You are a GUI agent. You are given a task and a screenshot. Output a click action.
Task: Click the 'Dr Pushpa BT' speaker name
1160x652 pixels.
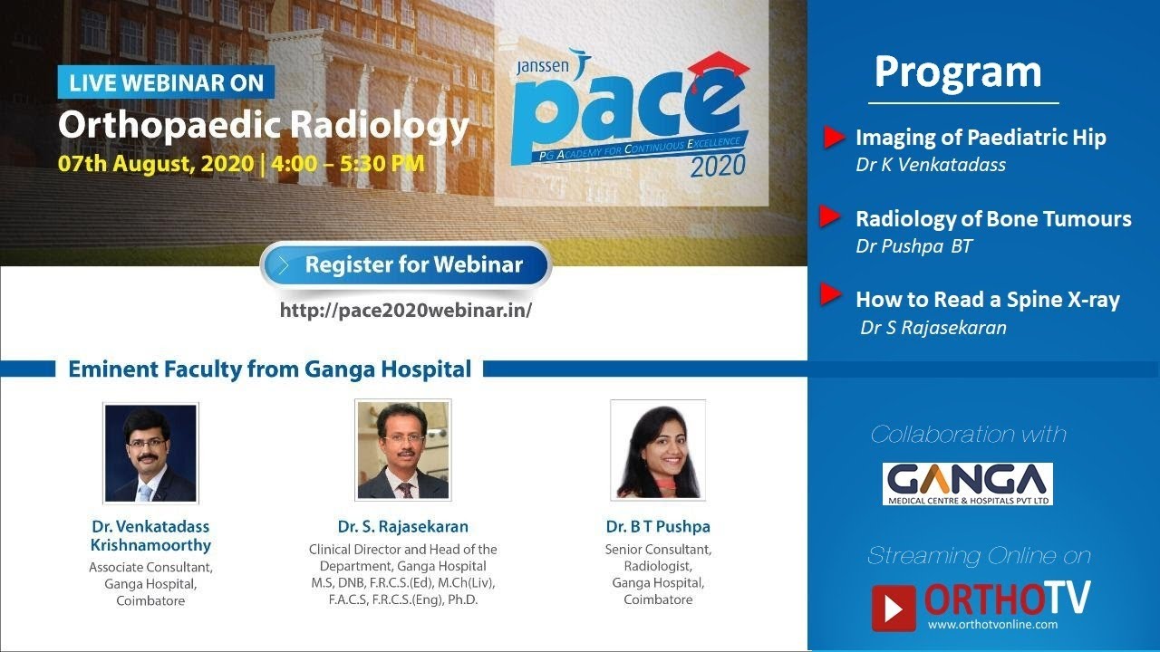point(913,246)
